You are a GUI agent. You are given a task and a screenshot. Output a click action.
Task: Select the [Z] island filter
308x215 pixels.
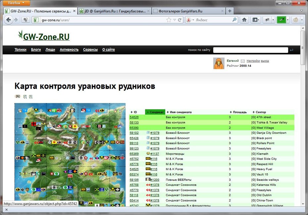click(25, 96)
